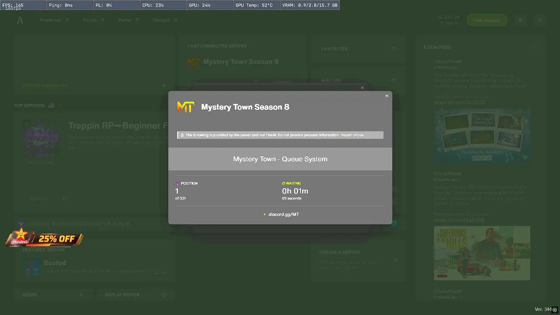The height and width of the screenshot is (315, 560).
Task: Open the Safehouse in the Hills image
Action: pos(482,253)
